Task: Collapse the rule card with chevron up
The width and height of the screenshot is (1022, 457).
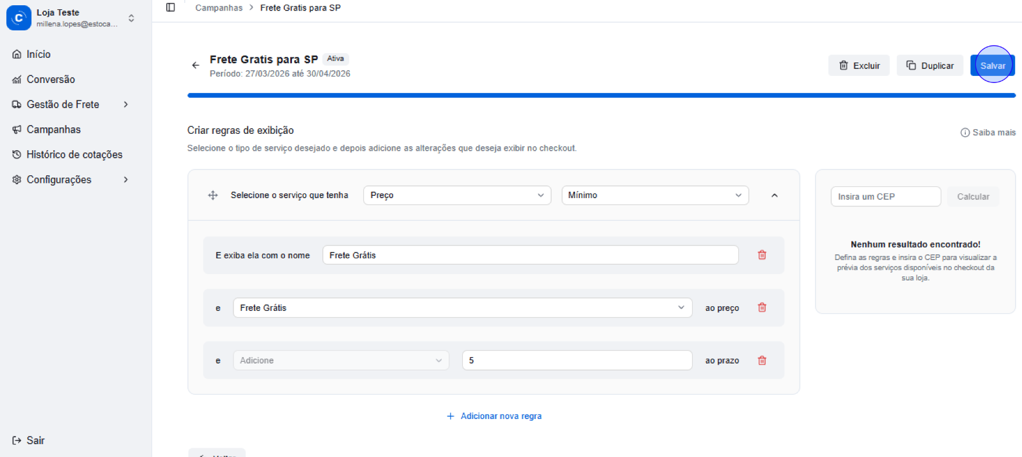Action: [774, 195]
